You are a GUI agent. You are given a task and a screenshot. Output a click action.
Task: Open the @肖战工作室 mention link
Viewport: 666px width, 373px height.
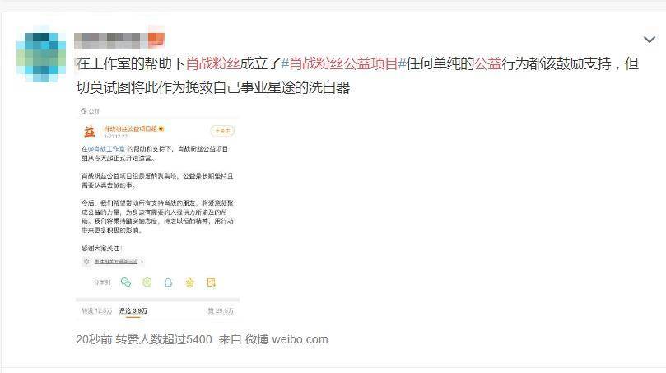click(107, 149)
